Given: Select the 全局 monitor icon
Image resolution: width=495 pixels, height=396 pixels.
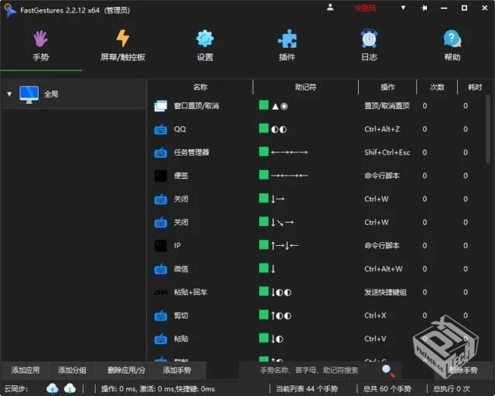Looking at the screenshot, I should tap(29, 94).
